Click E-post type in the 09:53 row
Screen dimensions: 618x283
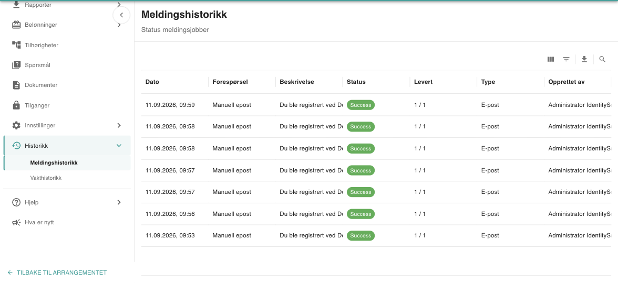[490, 236]
